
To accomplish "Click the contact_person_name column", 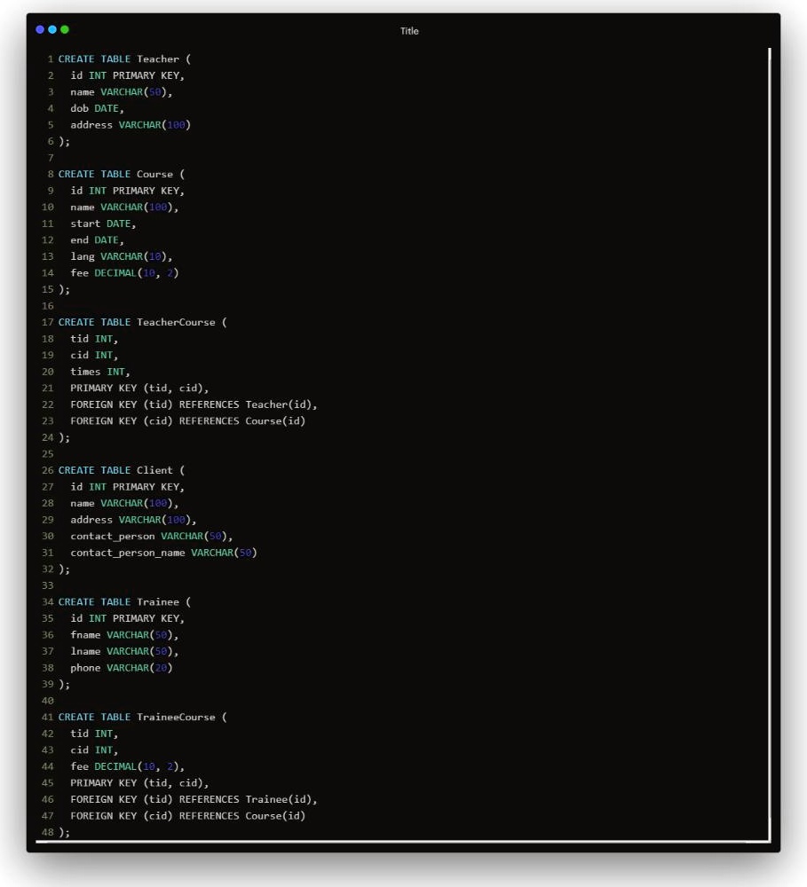I will click(128, 553).
